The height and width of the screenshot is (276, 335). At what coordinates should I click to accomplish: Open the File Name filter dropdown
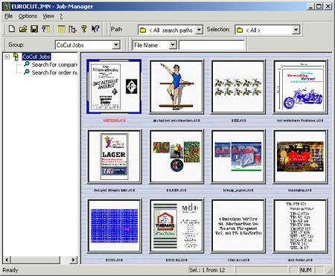pyautogui.click(x=173, y=45)
